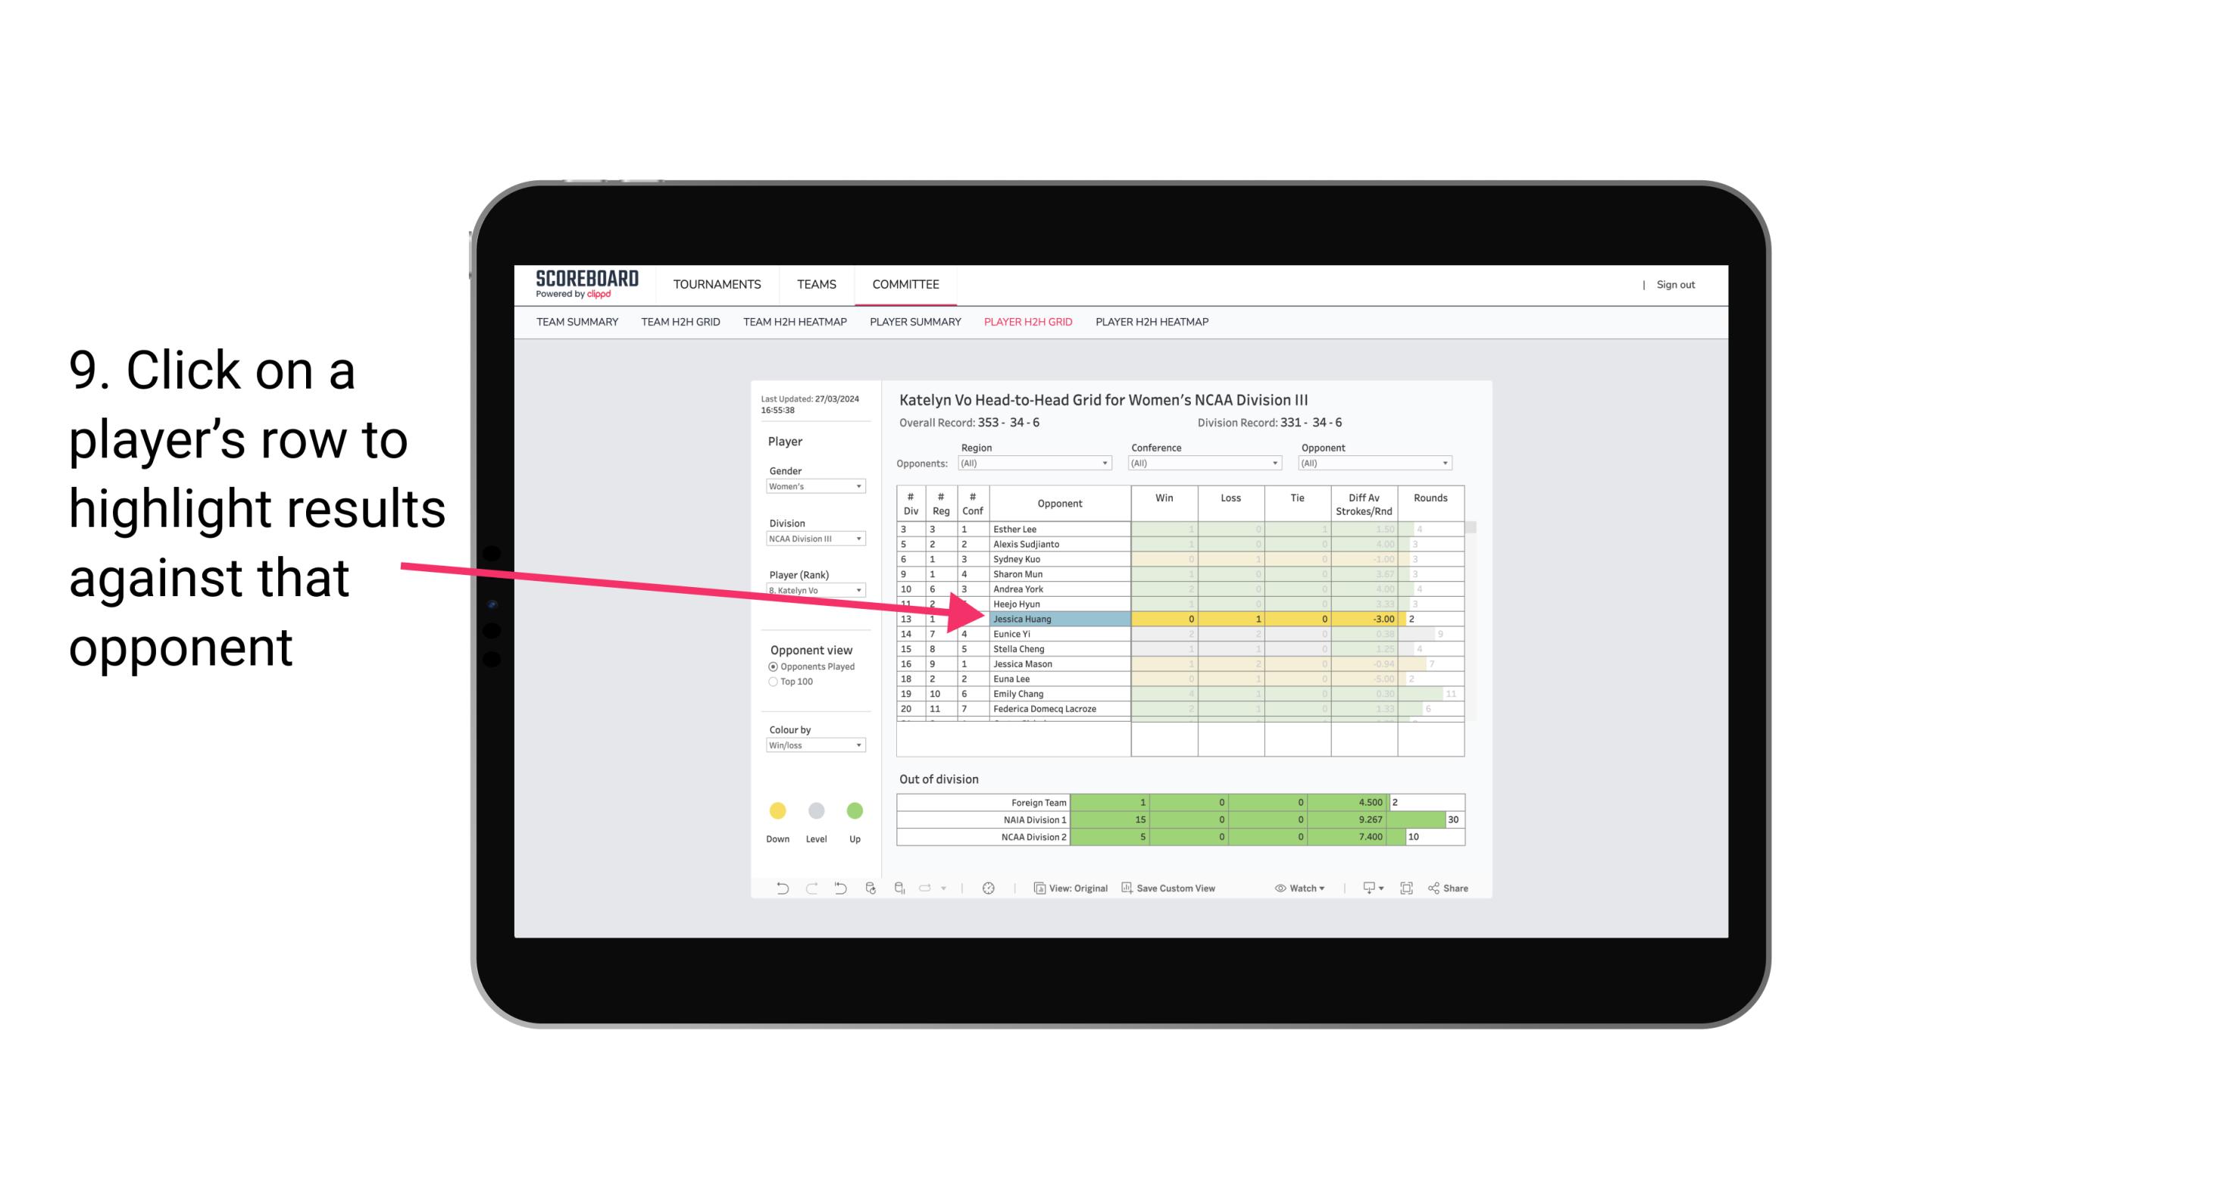Click the save custom view icon

pos(1128,890)
